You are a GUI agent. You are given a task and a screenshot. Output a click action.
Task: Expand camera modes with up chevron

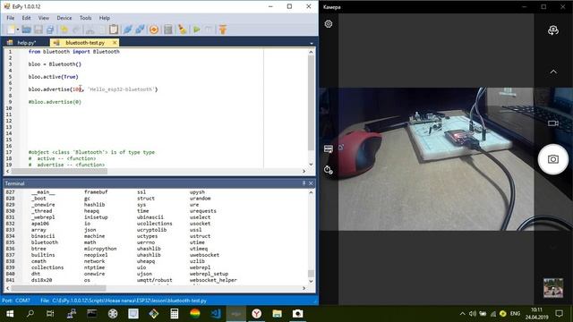tap(553, 72)
